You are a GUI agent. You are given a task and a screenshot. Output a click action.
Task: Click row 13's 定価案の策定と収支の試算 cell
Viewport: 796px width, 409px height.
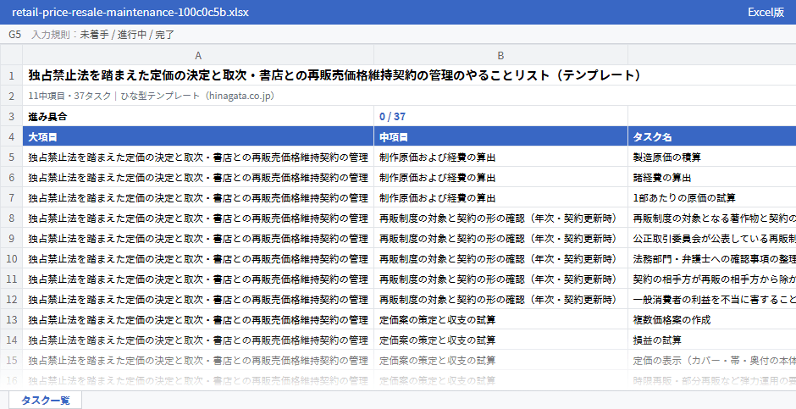coord(500,320)
